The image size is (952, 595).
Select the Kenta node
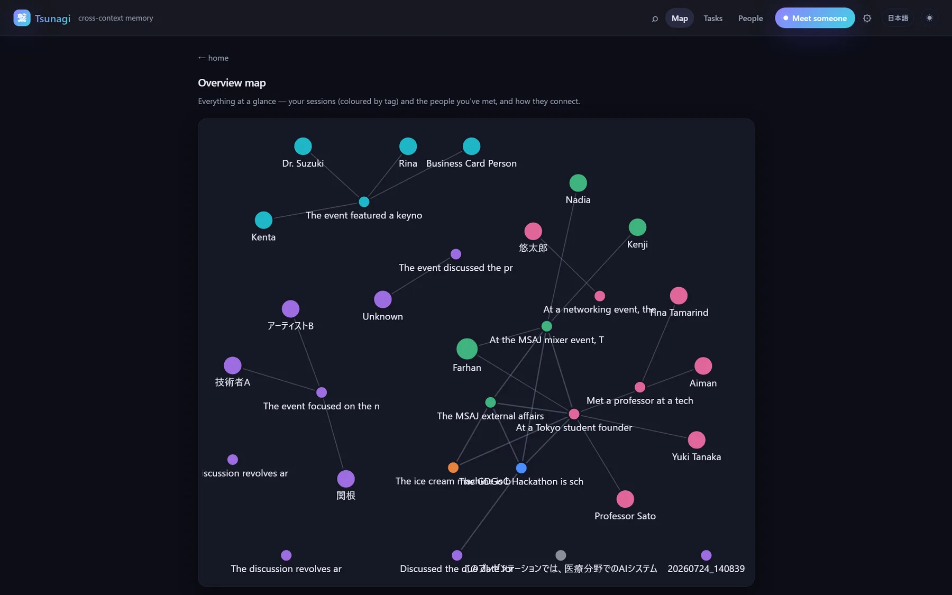263,220
